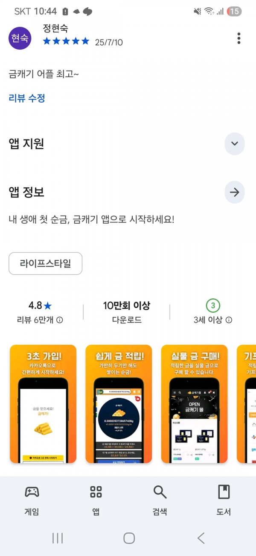Open the 앱 정보 arrow button

[x=235, y=192]
